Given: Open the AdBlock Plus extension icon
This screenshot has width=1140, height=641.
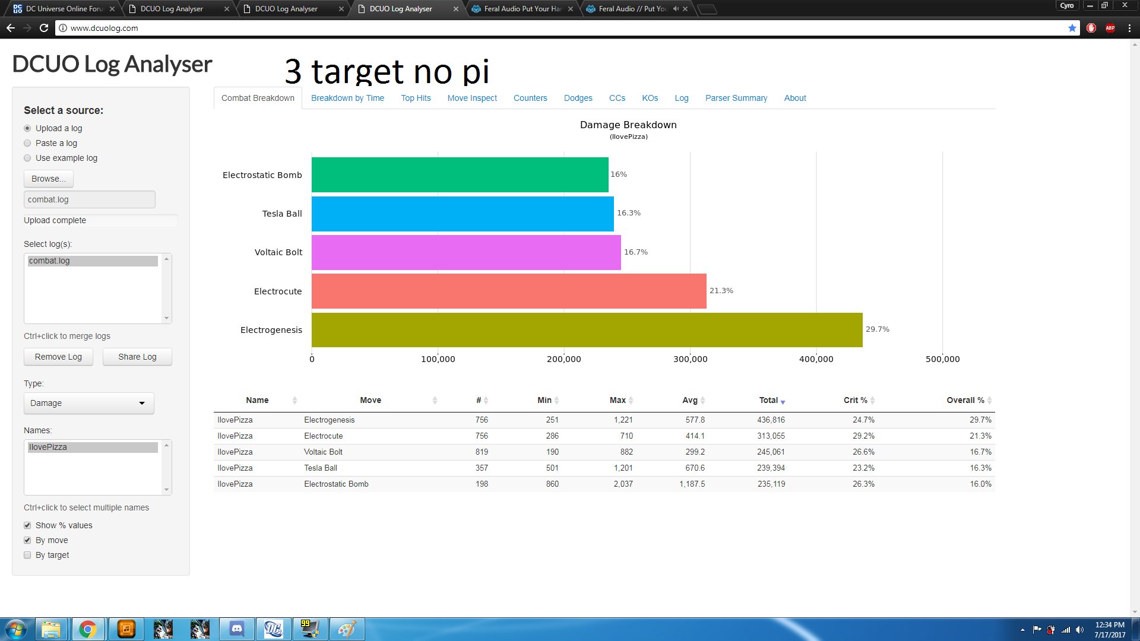Looking at the screenshot, I should pos(1110,28).
